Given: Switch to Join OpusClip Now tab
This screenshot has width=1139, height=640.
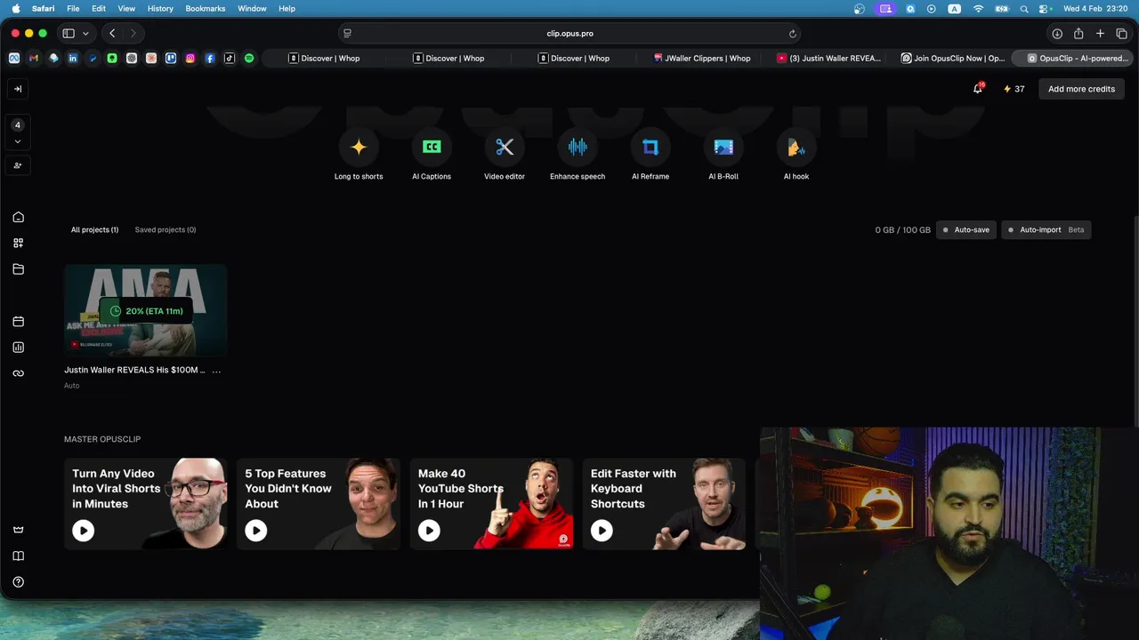Looking at the screenshot, I should [952, 59].
